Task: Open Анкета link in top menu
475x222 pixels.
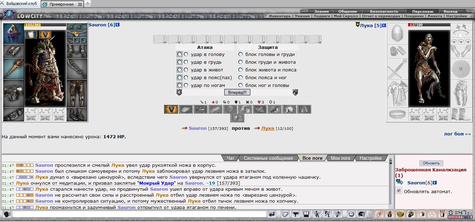Action: click(x=435, y=16)
